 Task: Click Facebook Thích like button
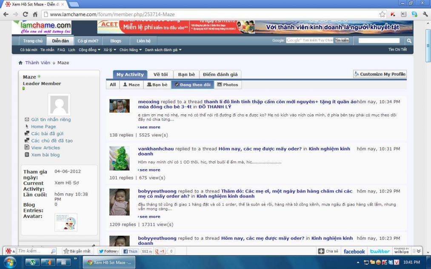point(131,251)
